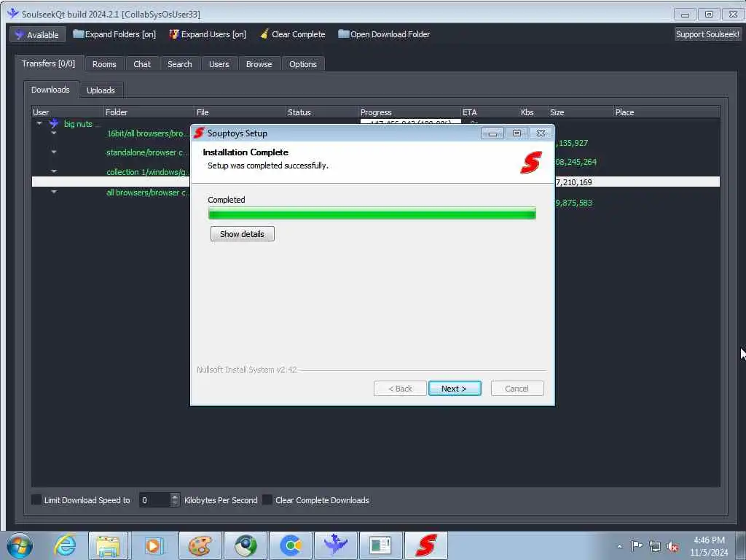Collapse the 16bit/all browsers folder row
Image resolution: width=746 pixels, height=560 pixels.
[x=54, y=133]
